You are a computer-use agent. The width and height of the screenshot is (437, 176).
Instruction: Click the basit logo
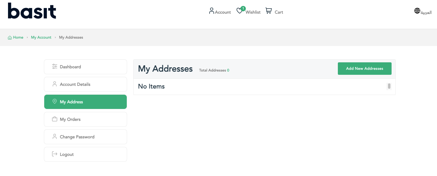click(32, 11)
